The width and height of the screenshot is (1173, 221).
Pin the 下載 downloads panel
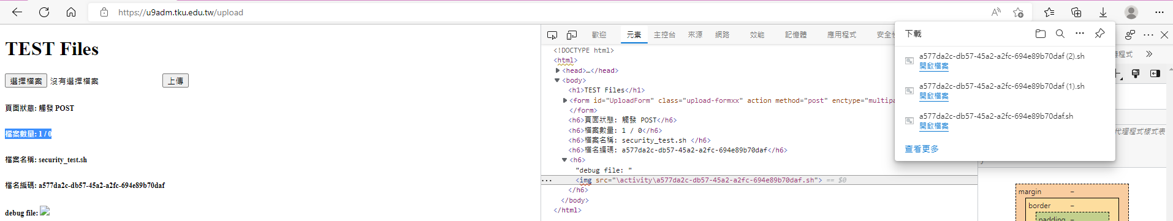coord(1100,34)
